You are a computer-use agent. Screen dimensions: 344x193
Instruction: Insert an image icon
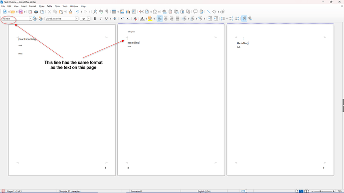[122, 11]
